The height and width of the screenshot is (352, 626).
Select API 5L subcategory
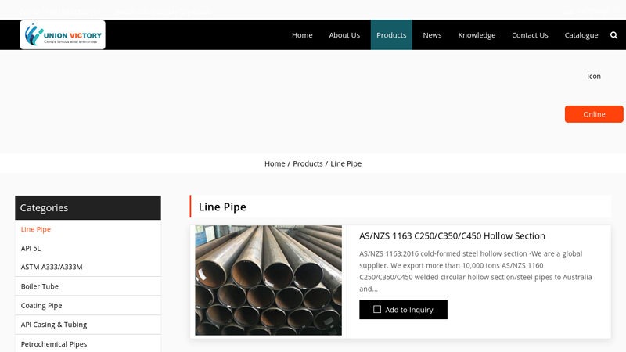31,248
